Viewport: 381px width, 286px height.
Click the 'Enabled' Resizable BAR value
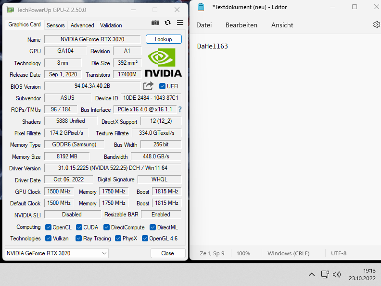(x=161, y=214)
